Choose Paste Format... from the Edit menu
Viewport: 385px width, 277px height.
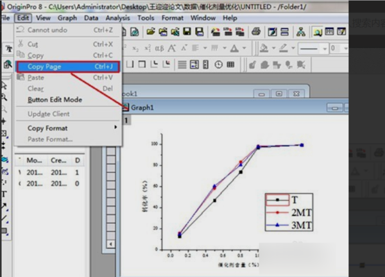point(68,139)
